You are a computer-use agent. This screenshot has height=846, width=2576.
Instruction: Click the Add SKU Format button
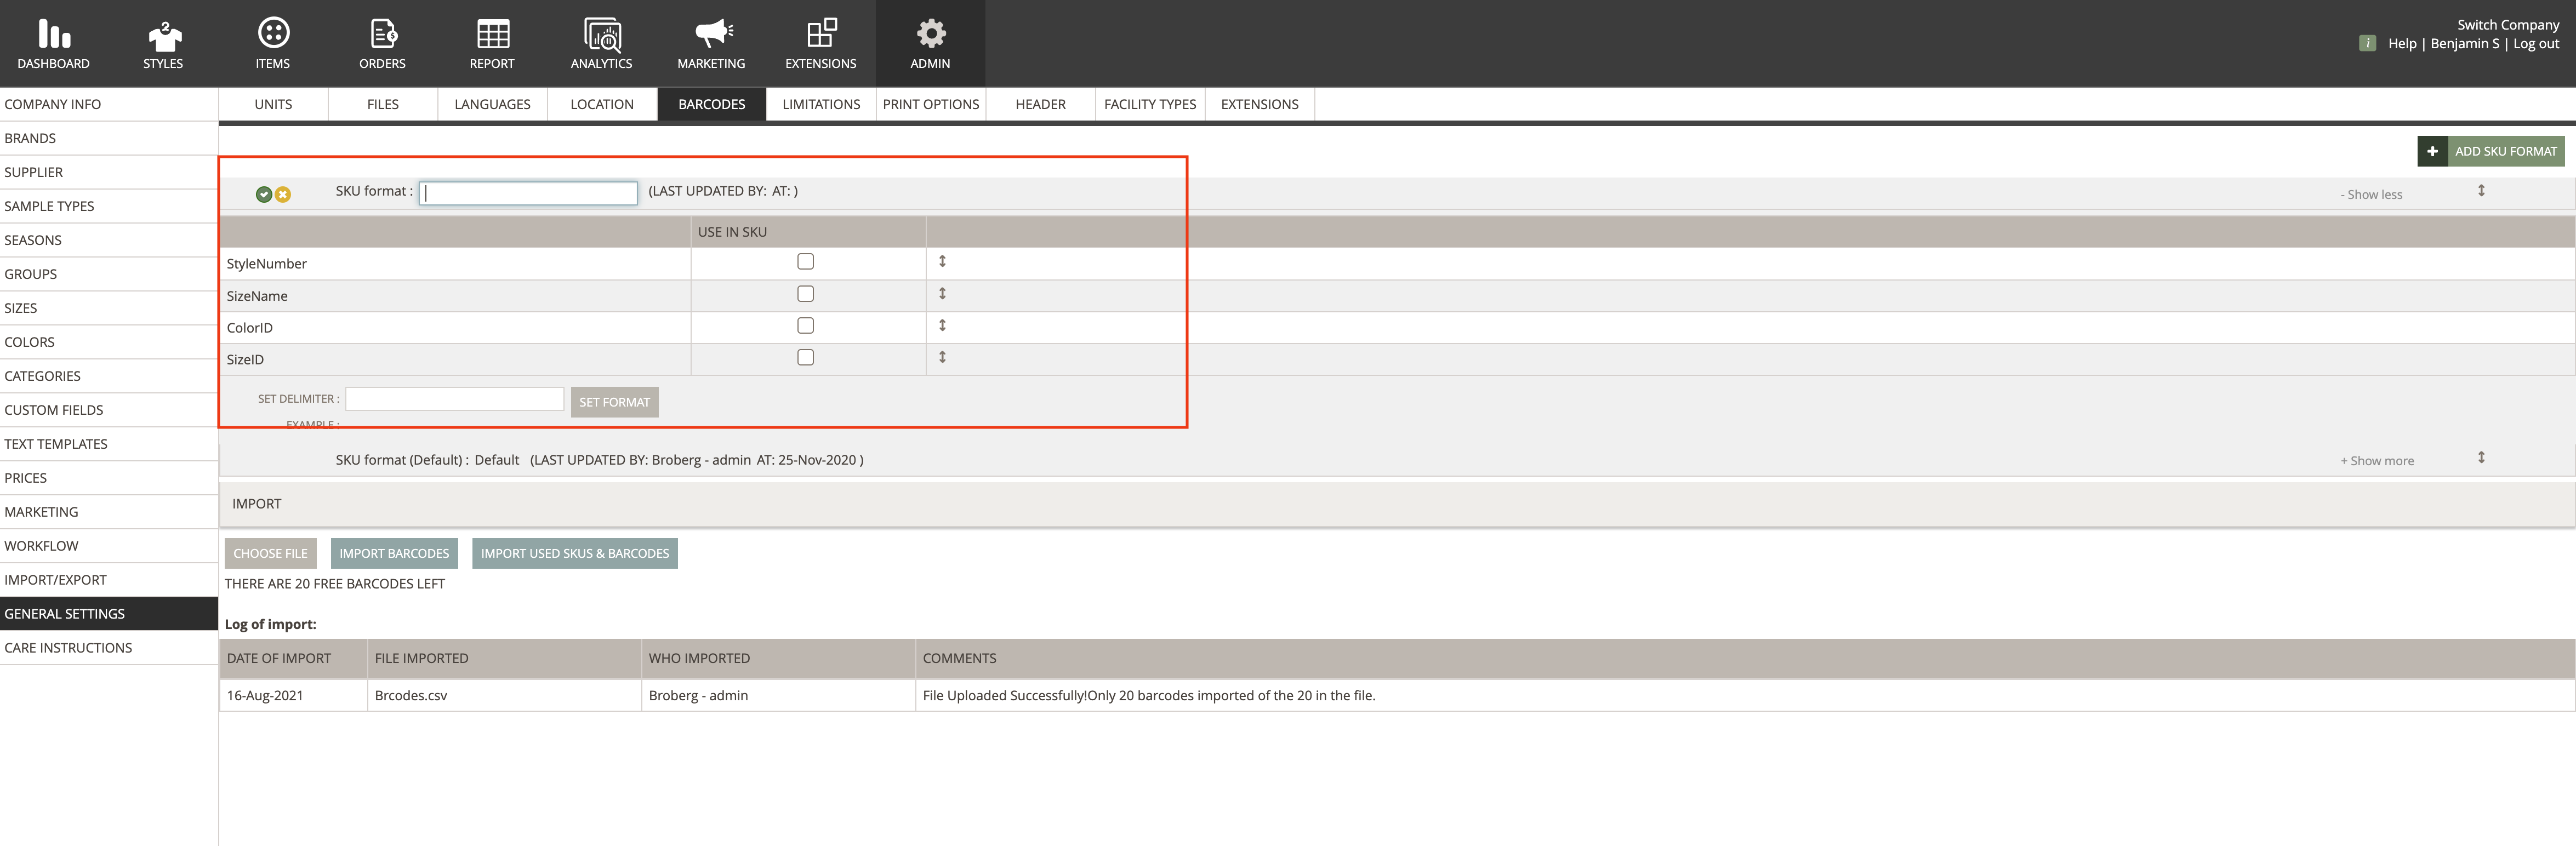coord(2490,151)
